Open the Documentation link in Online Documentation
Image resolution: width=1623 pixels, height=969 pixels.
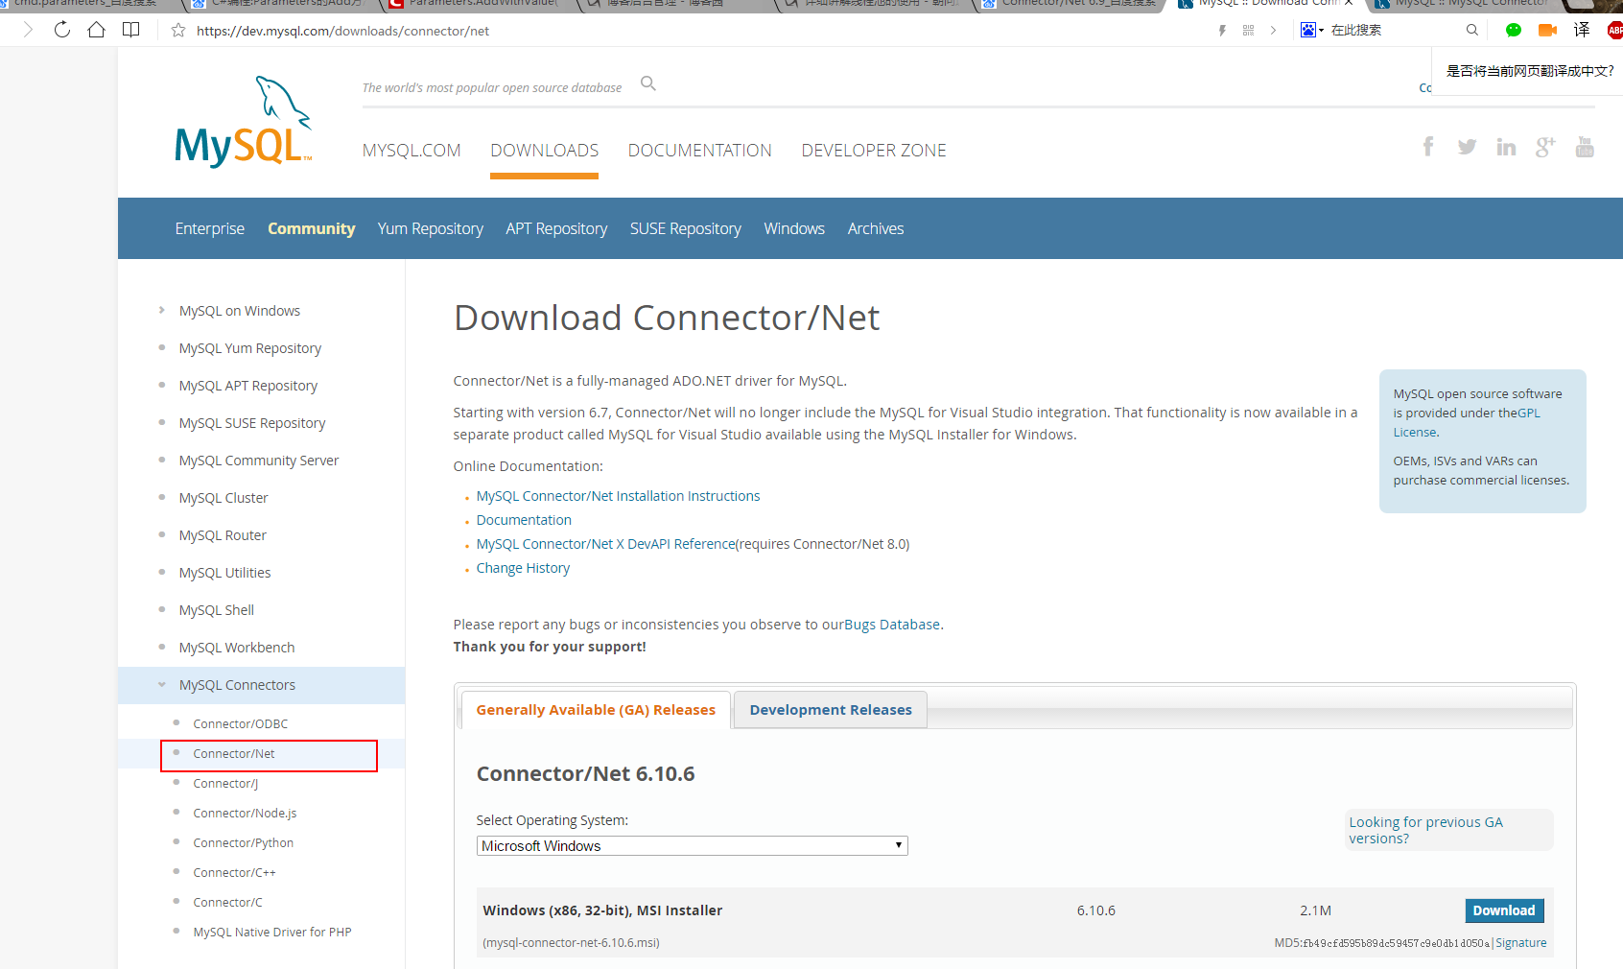pos(524,520)
